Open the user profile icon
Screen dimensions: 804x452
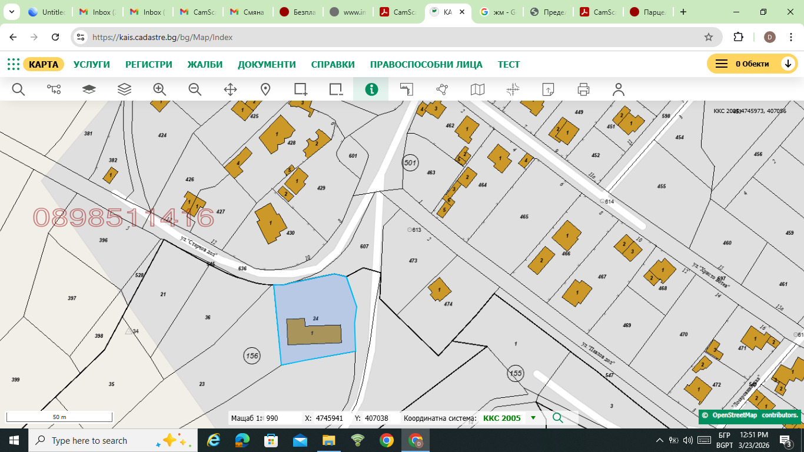coord(618,89)
